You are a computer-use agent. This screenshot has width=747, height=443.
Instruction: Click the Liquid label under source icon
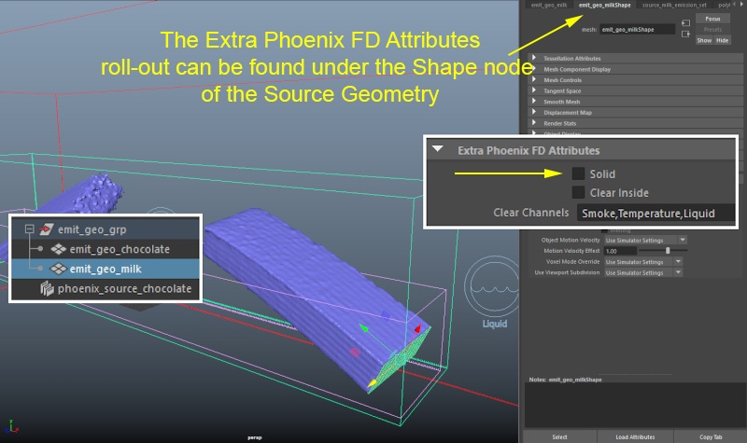tap(495, 324)
